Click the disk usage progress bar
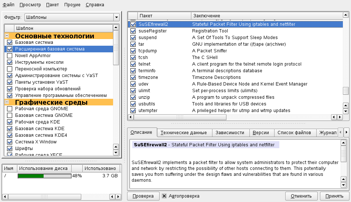 44,176
